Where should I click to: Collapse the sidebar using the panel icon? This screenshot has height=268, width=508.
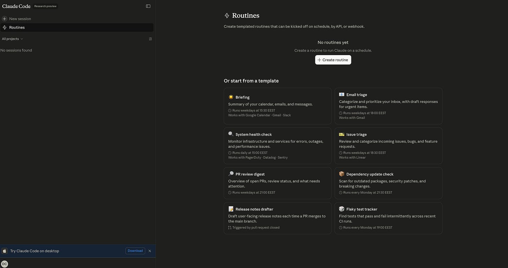[x=148, y=6]
